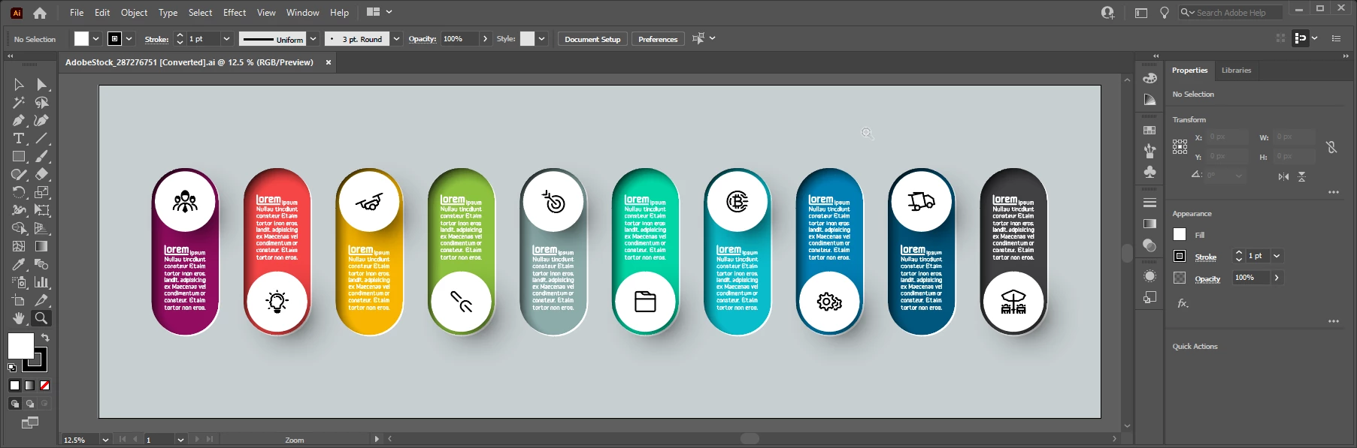
Task: Set Gradient fill mode button
Action: click(x=30, y=385)
